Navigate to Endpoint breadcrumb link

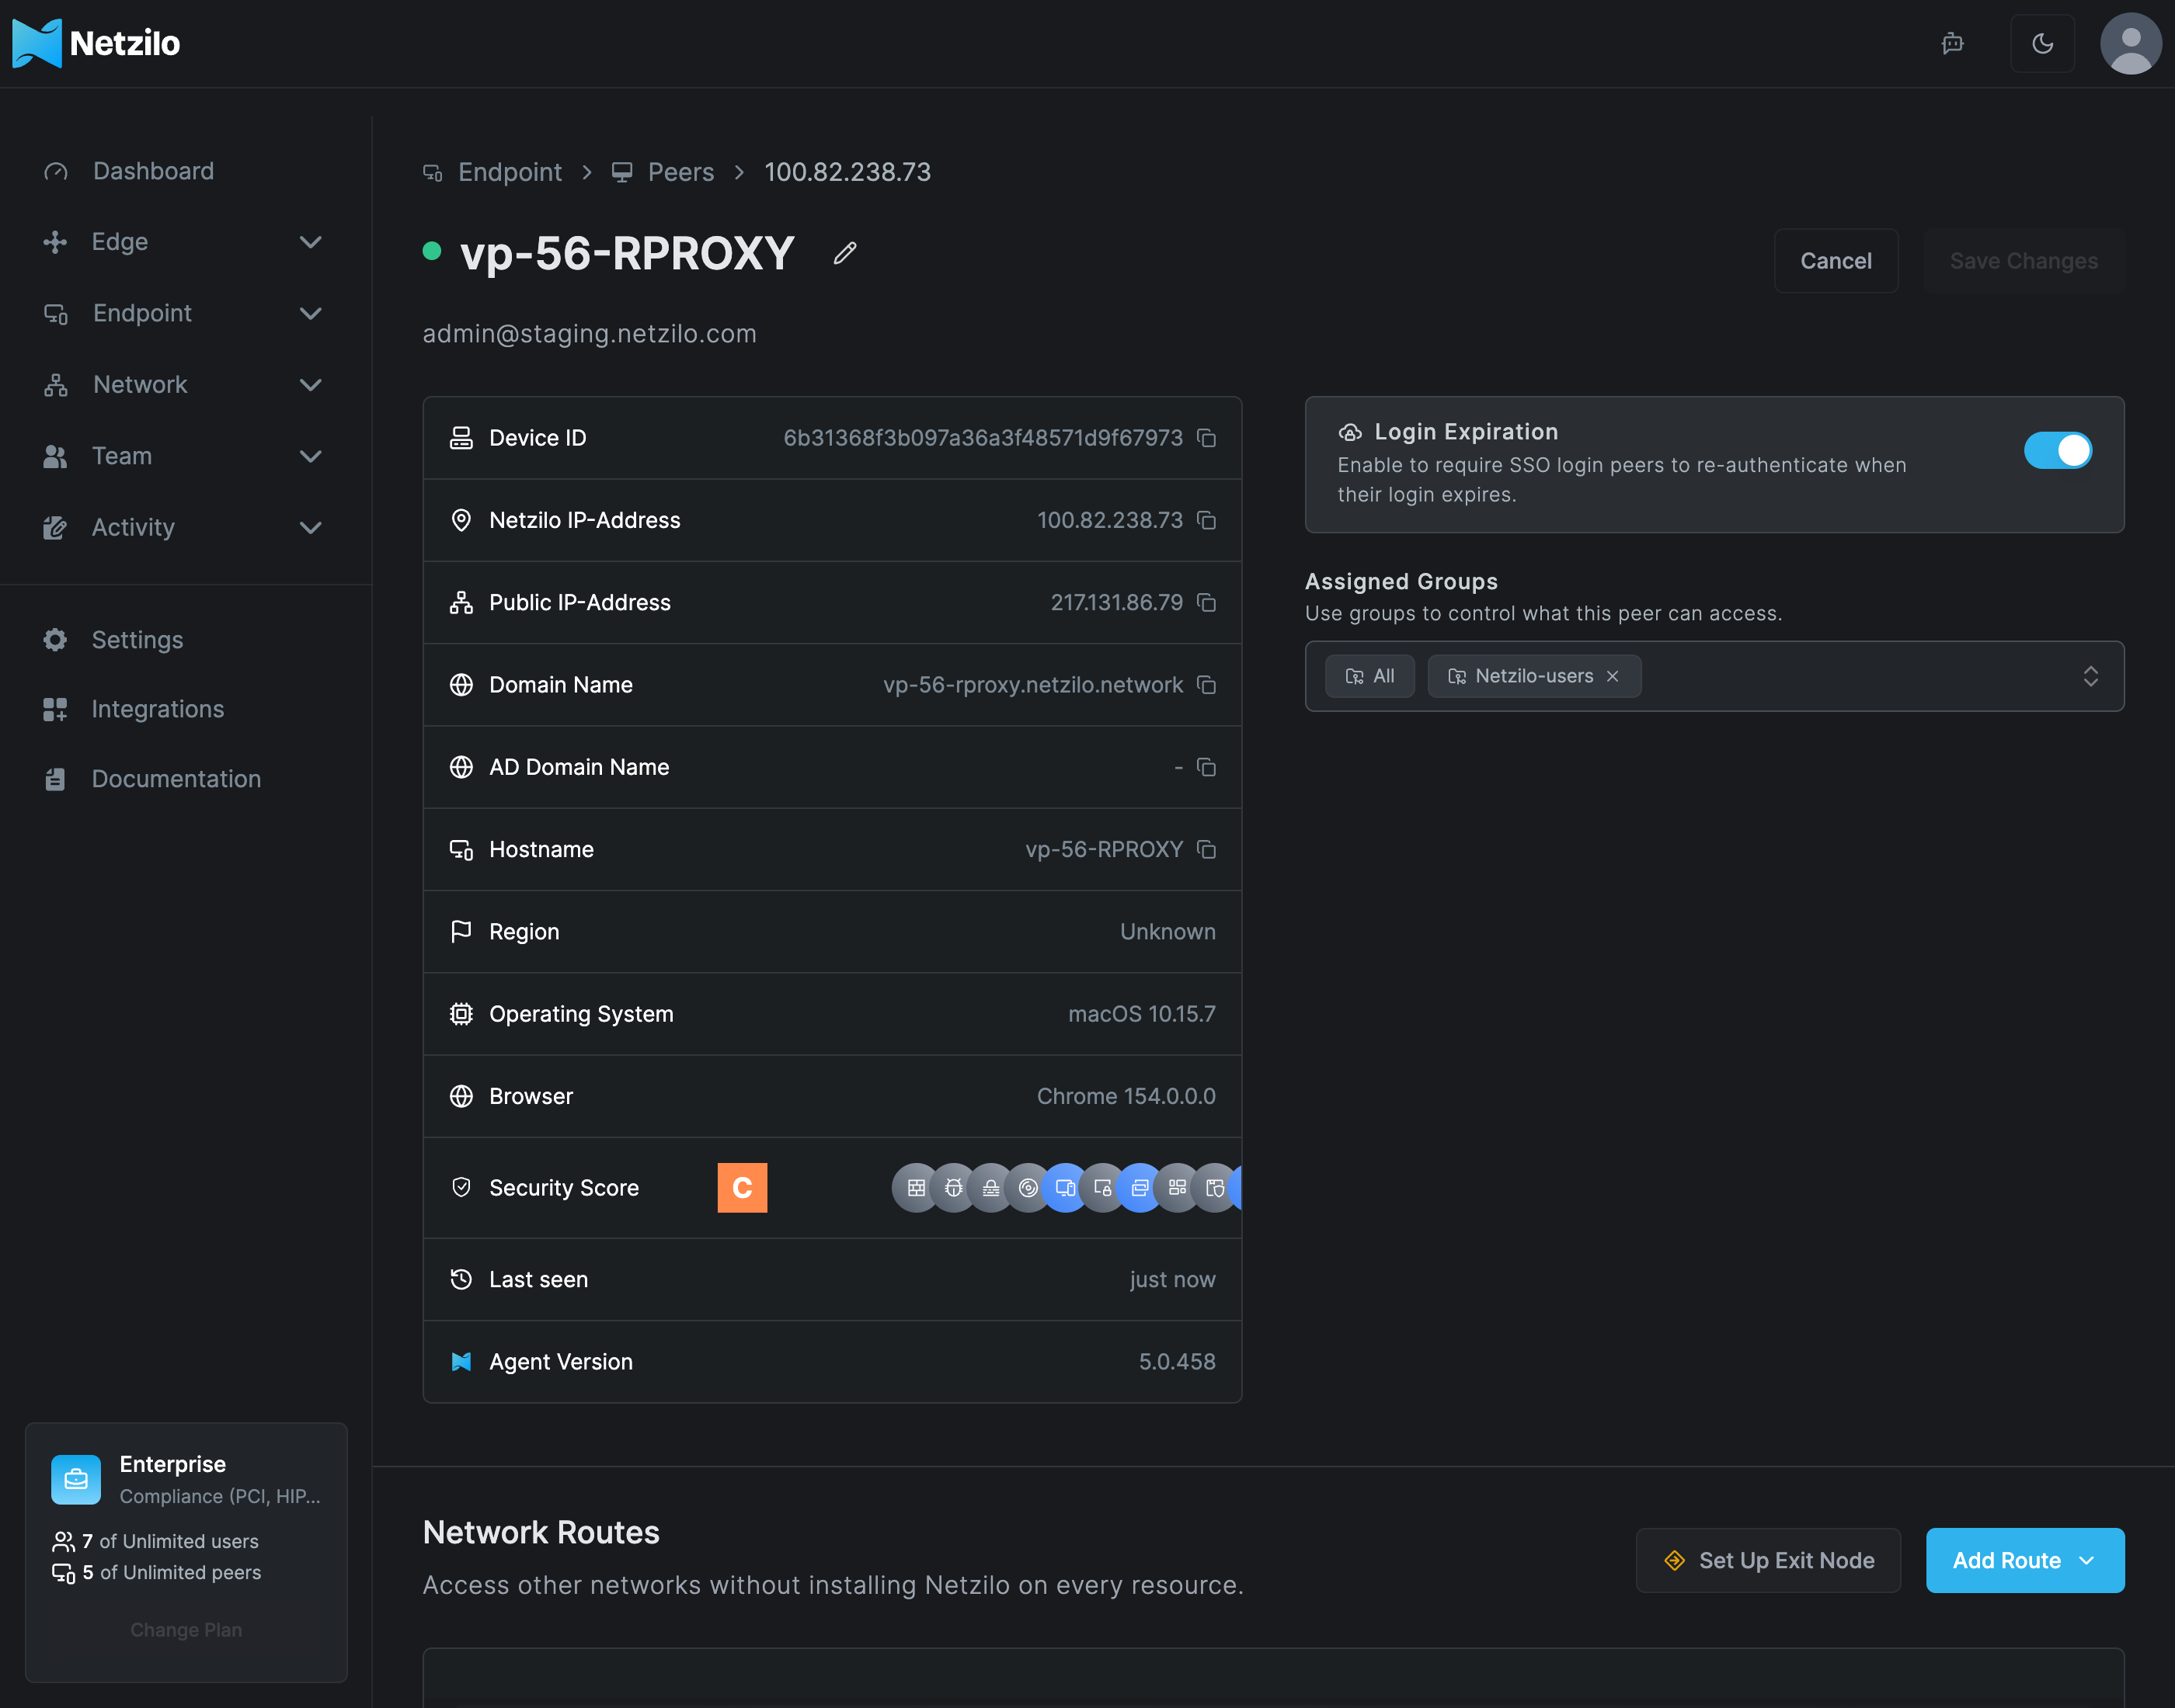click(x=492, y=172)
